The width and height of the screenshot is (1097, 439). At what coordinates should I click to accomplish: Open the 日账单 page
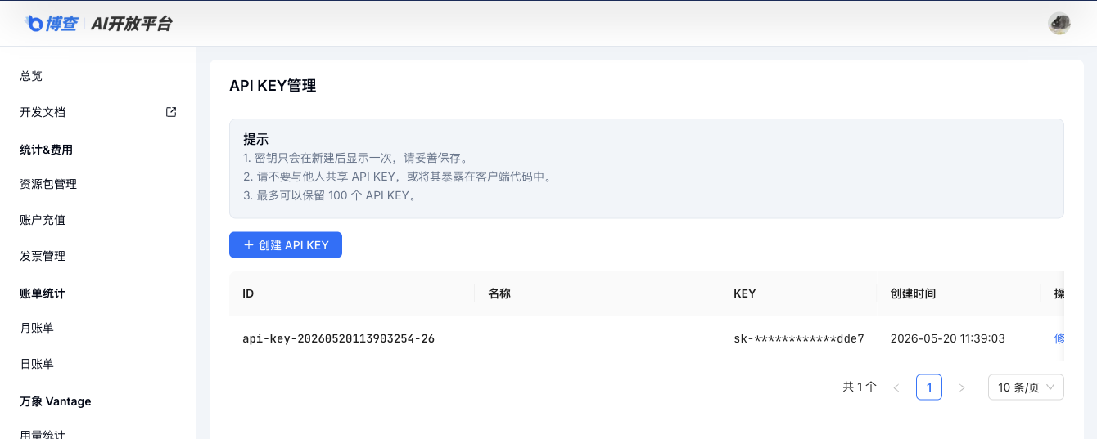(x=37, y=364)
